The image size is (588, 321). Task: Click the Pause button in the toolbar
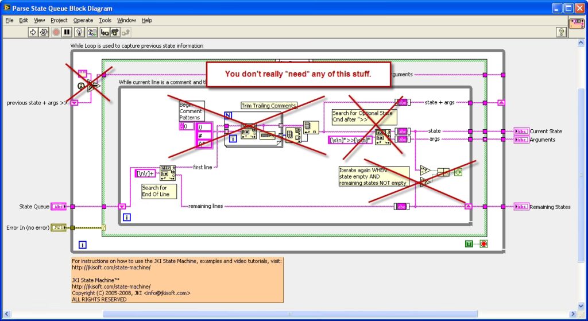pos(67,32)
